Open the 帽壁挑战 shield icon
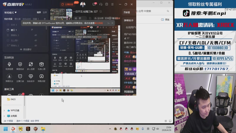Screen dimensions: 236x133 (20, 66)
